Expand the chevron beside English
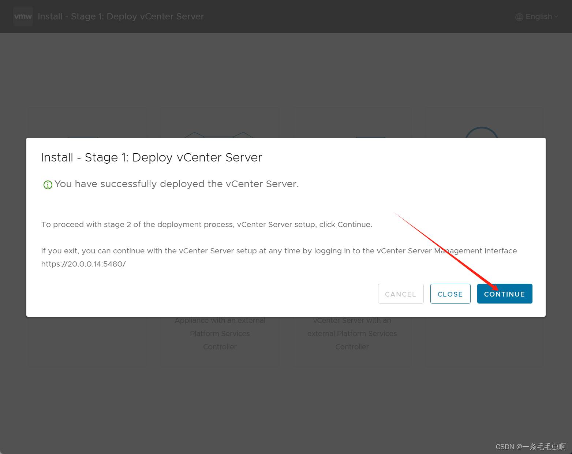572x454 pixels. pos(556,16)
